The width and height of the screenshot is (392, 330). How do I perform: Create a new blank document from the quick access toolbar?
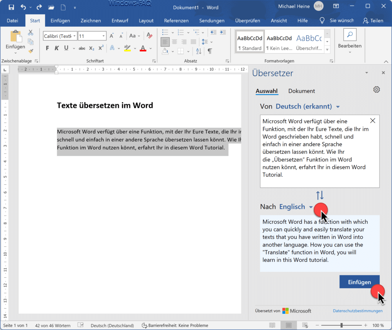(63, 7)
